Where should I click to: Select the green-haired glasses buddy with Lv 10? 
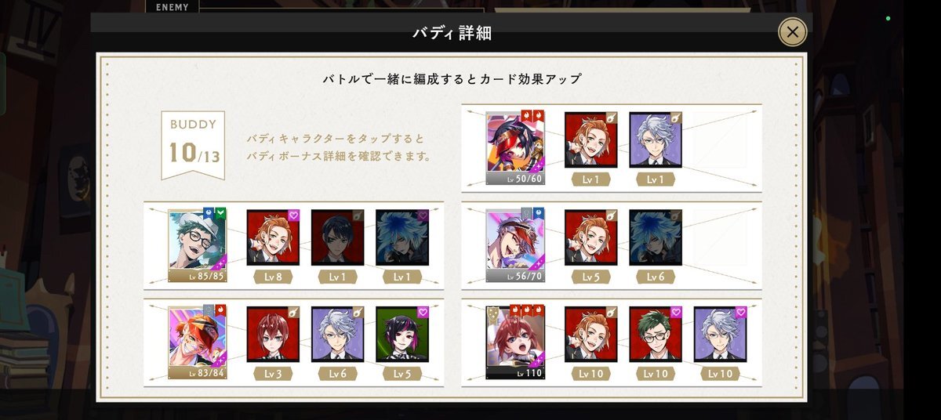[656, 334]
